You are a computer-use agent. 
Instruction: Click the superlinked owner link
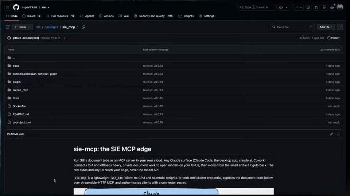[x=29, y=7]
